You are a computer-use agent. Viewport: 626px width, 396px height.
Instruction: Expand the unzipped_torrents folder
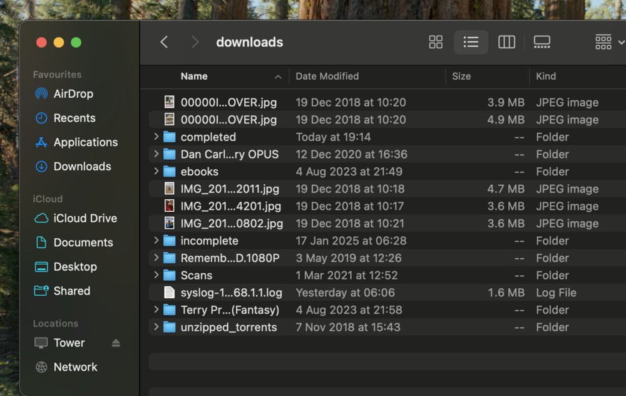156,327
